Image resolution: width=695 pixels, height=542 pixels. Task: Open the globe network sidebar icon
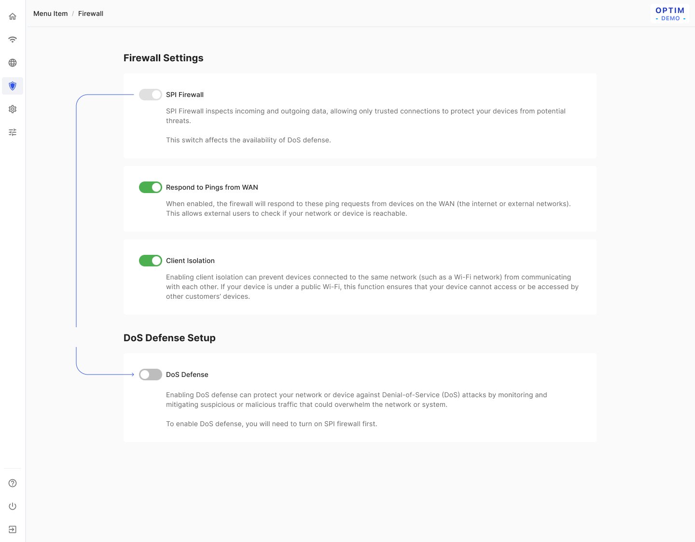click(x=13, y=63)
